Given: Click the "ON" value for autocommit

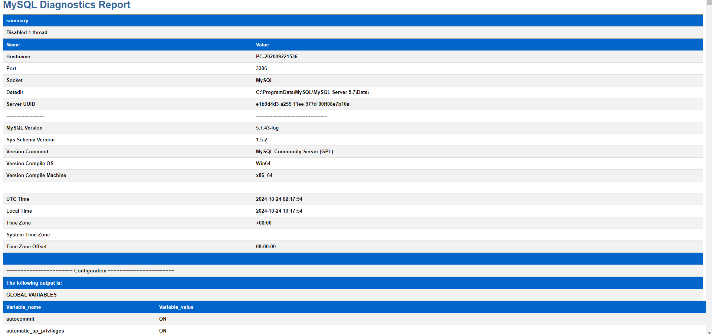Looking at the screenshot, I should [x=163, y=319].
